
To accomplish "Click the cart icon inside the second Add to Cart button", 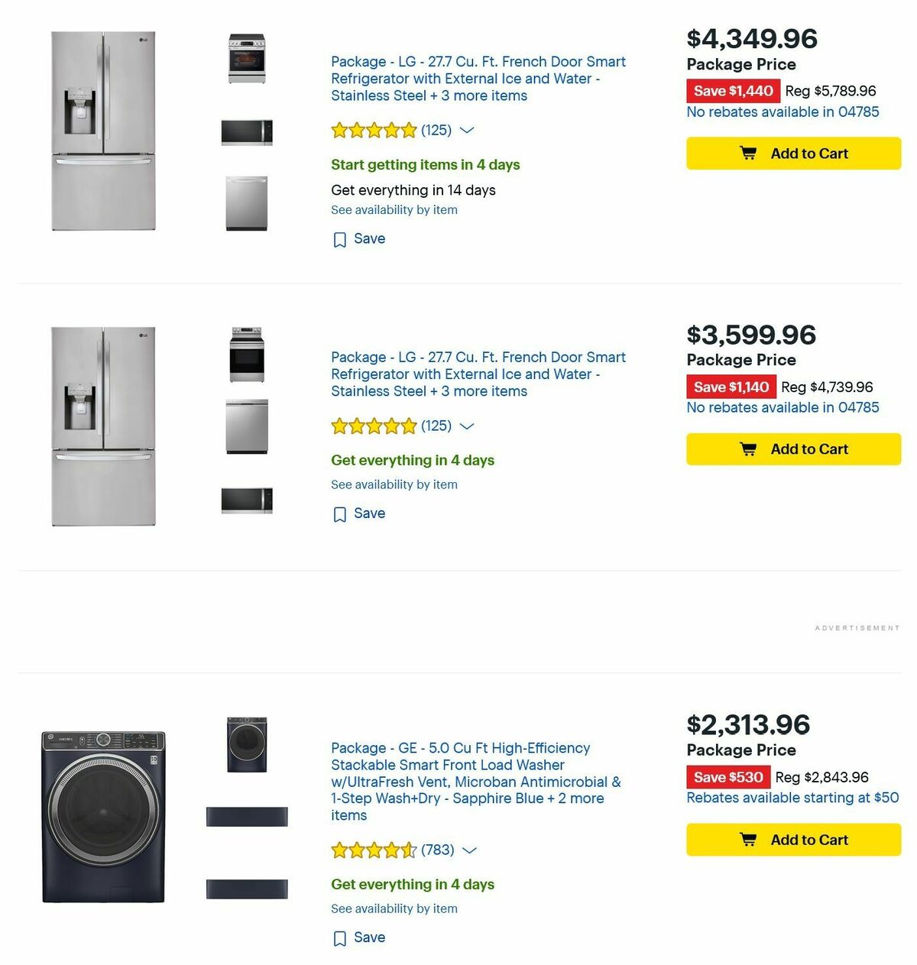I will 750,449.
